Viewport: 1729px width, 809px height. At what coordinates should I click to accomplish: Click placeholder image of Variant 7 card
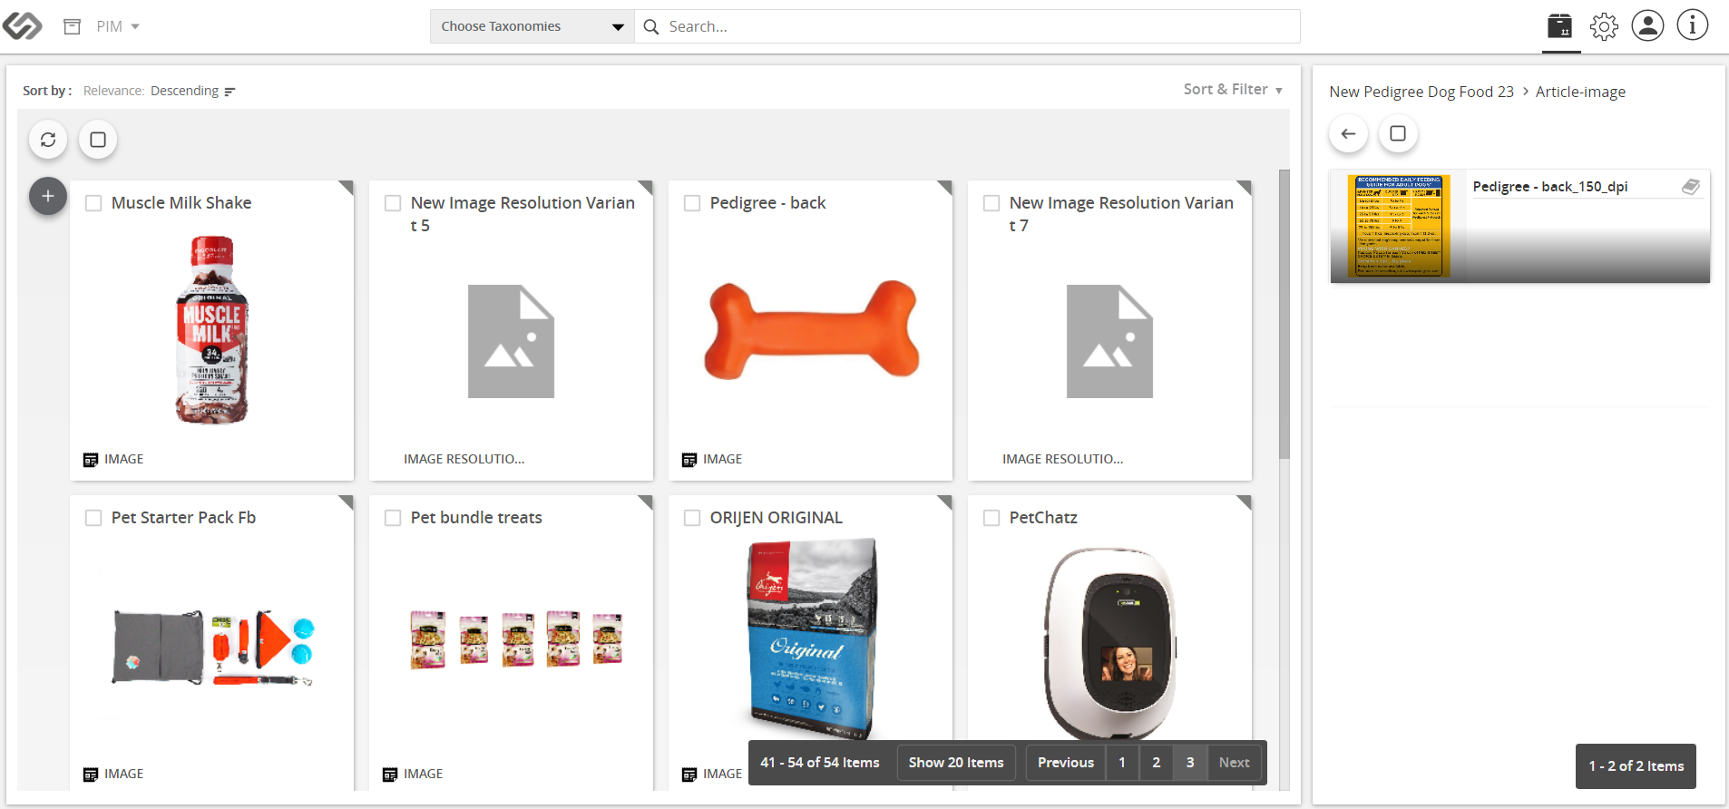(x=1109, y=342)
